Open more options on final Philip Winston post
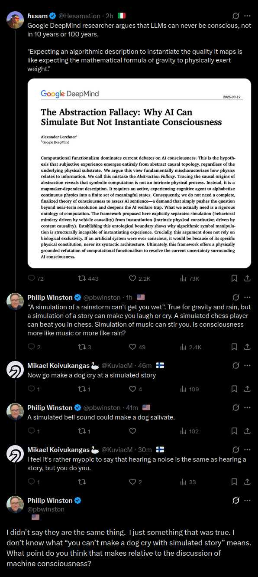 247,500
